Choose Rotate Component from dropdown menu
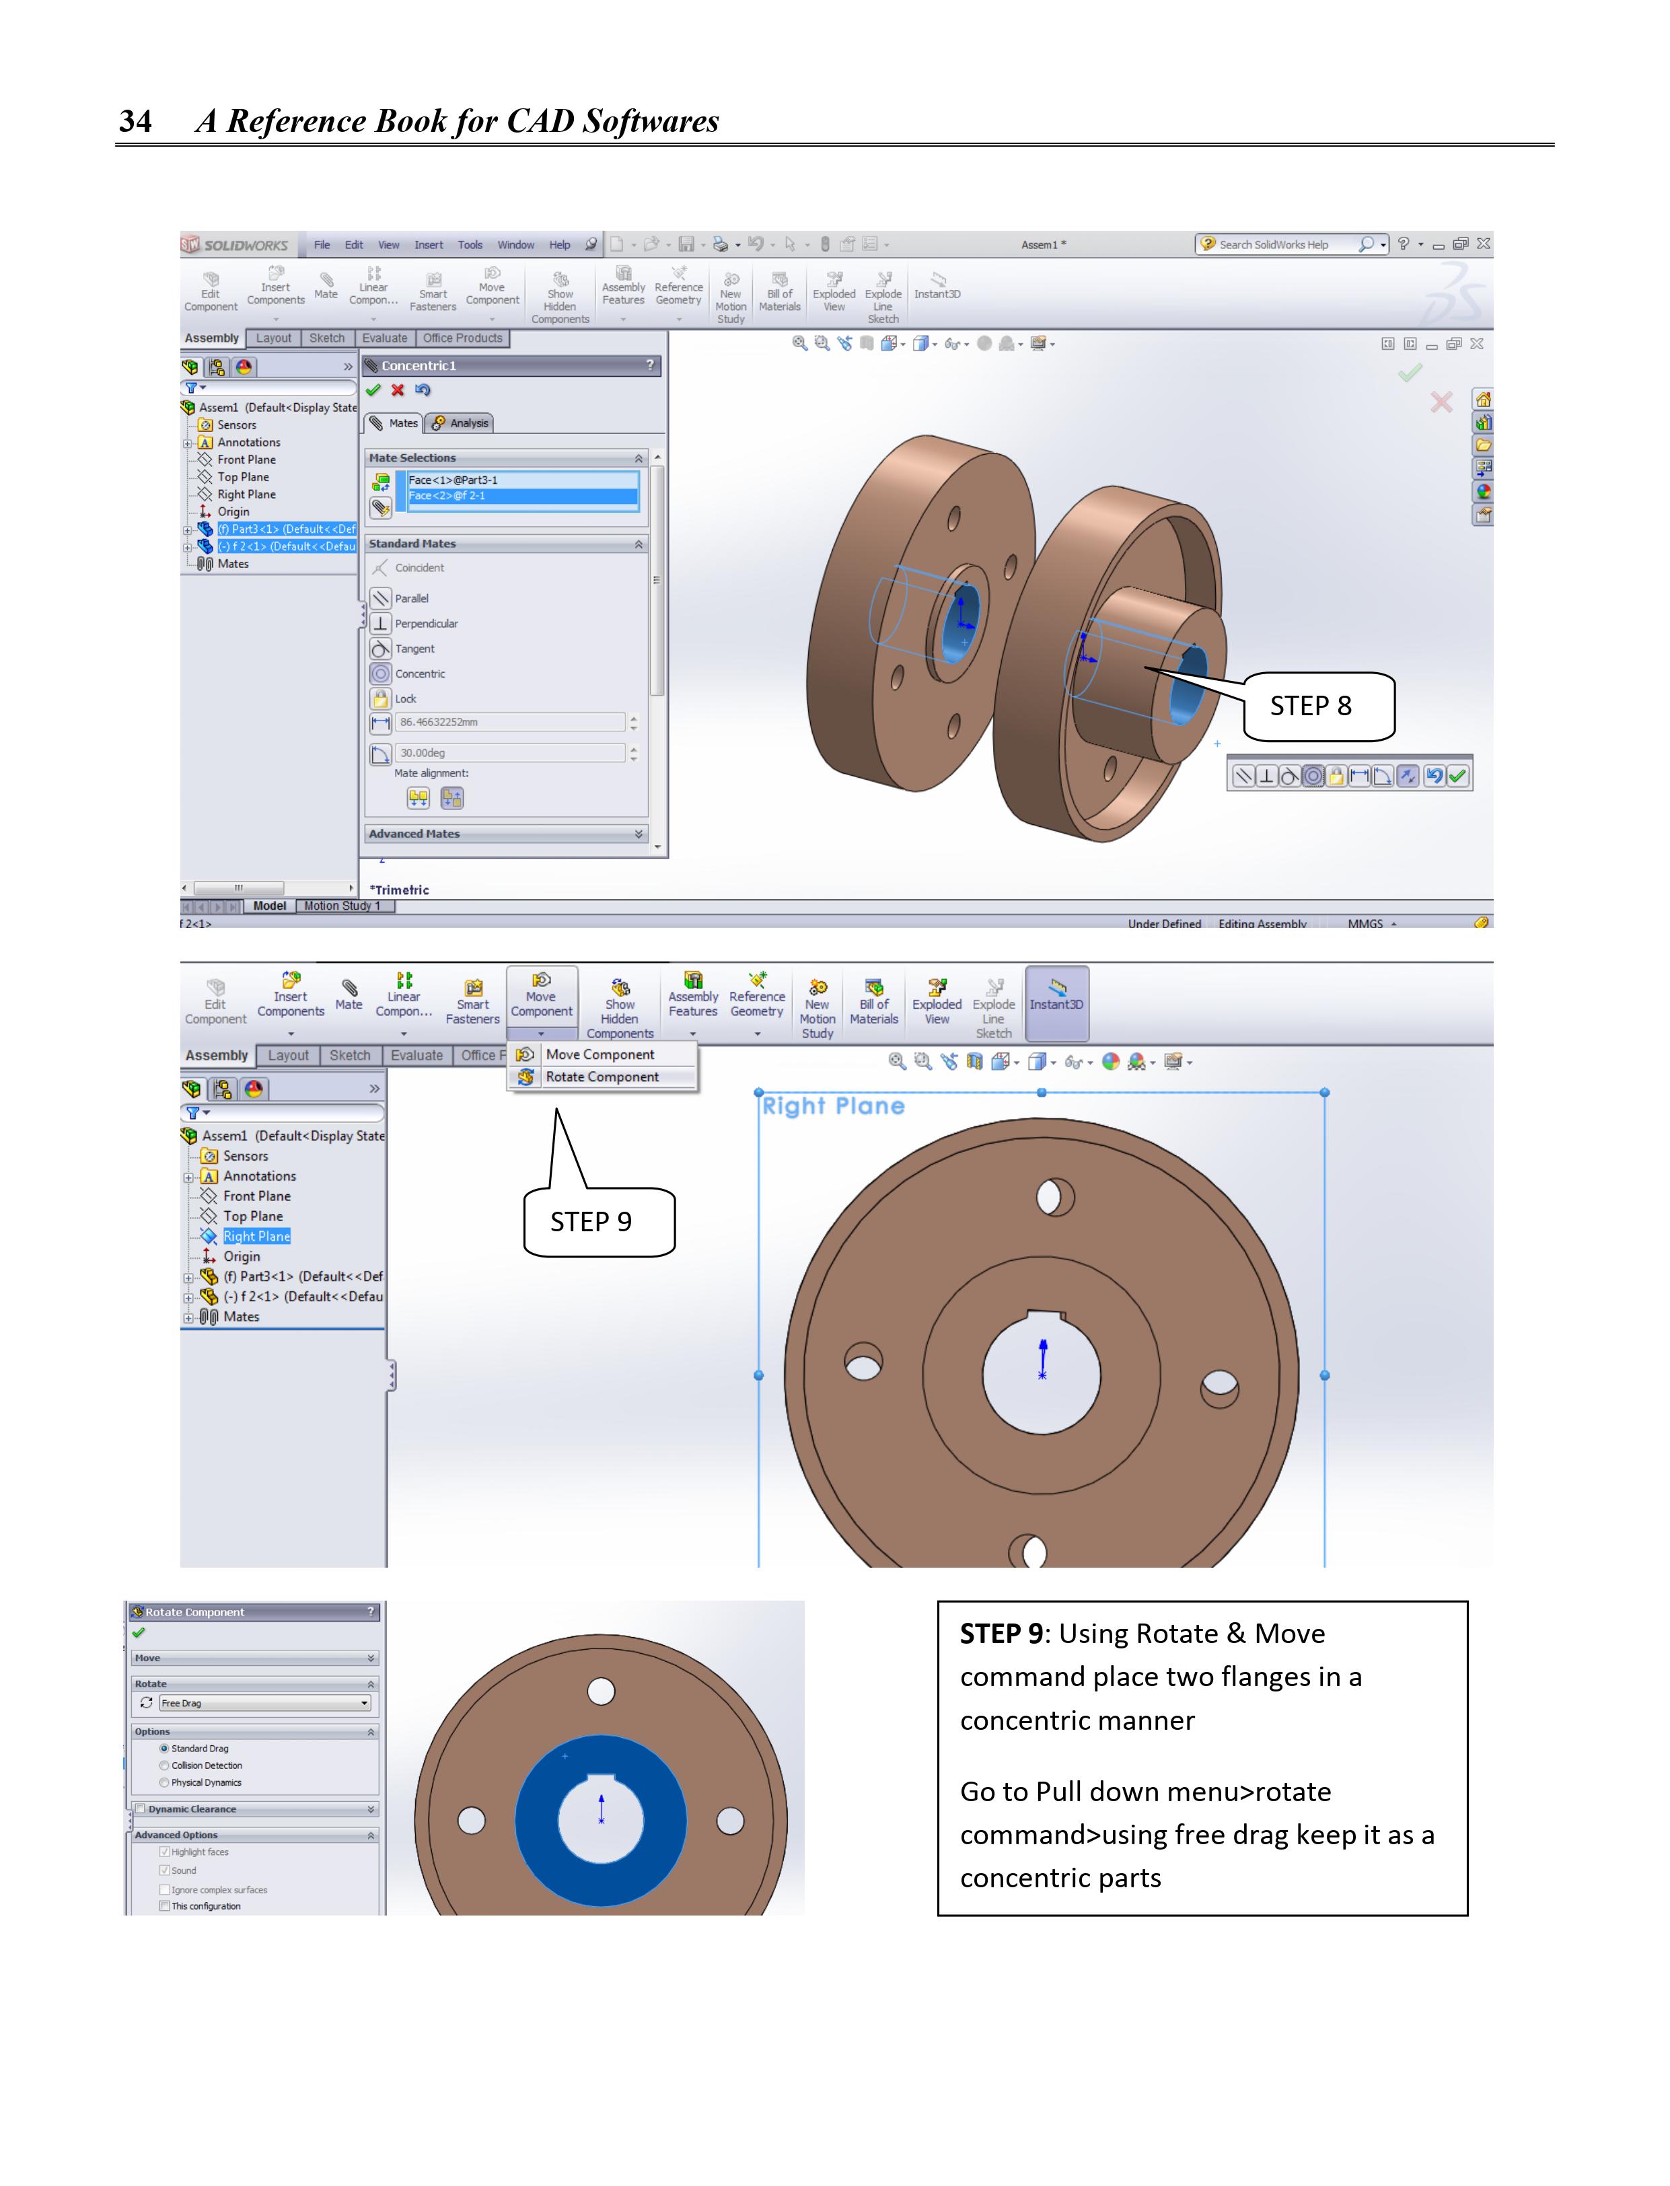This screenshot has height=2186, width=1670. point(602,1077)
